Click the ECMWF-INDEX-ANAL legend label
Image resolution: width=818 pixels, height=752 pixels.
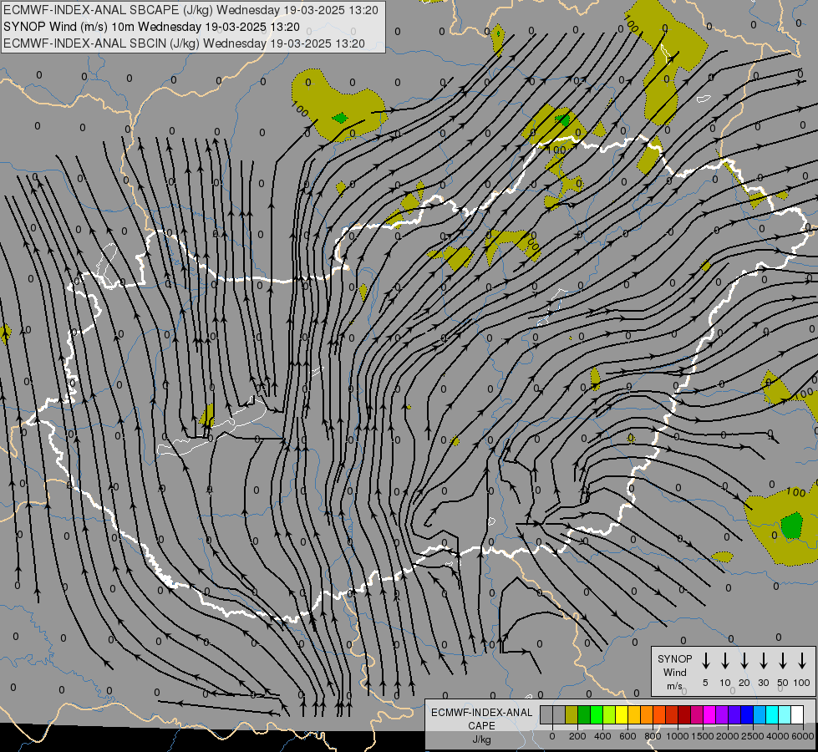click(x=481, y=713)
